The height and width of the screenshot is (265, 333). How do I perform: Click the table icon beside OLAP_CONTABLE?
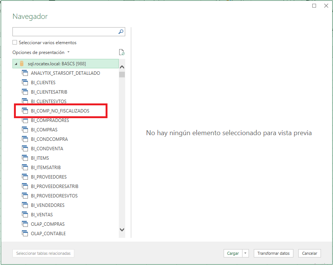pos(25,233)
